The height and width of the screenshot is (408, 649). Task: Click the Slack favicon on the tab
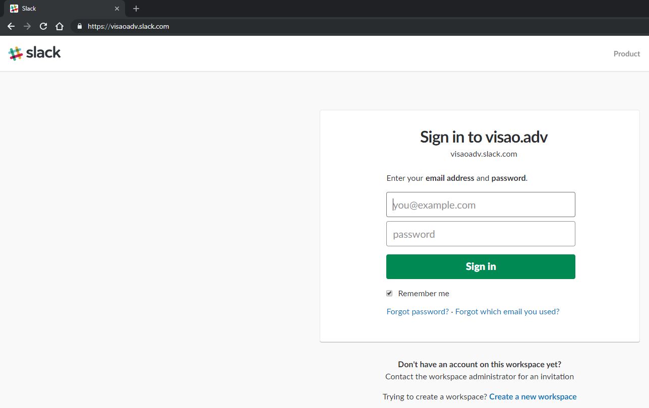14,9
